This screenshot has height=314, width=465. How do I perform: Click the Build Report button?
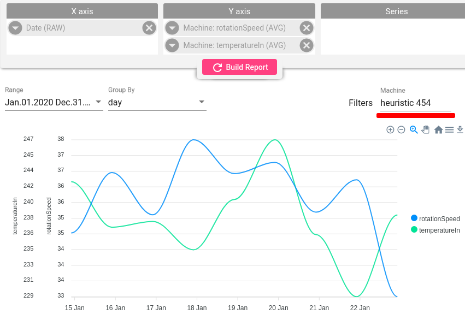[x=240, y=67]
